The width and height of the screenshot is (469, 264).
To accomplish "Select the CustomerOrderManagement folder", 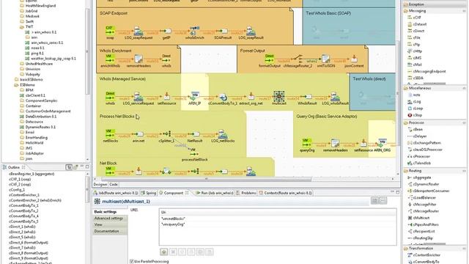I will pyautogui.click(x=45, y=111).
